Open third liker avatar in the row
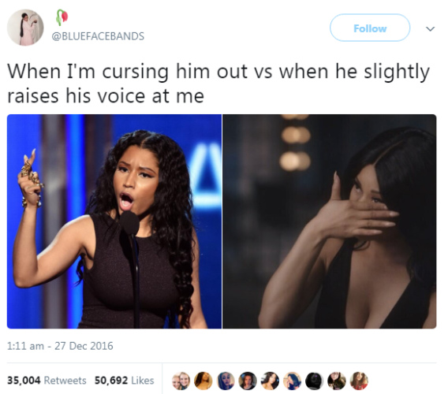The width and height of the screenshot is (448, 394). click(x=226, y=381)
